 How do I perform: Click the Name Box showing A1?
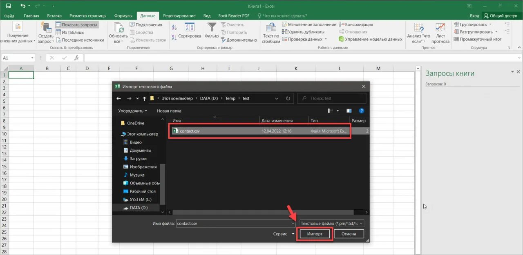18,58
